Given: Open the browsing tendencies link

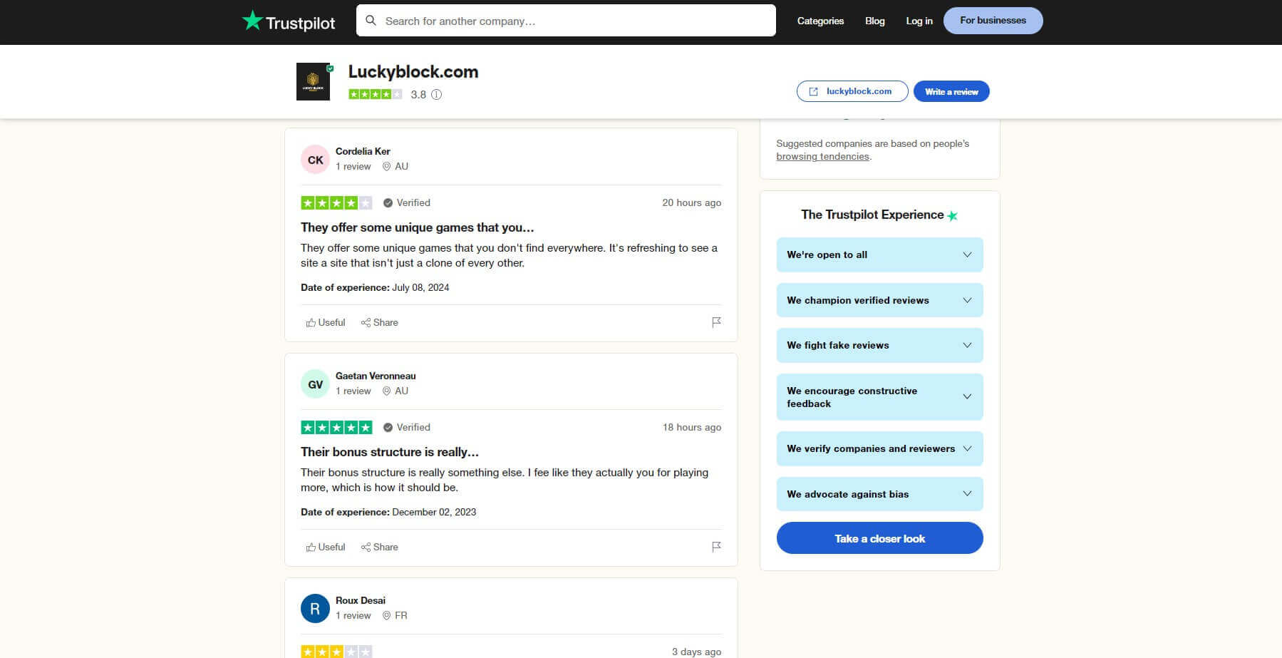Looking at the screenshot, I should pos(822,156).
